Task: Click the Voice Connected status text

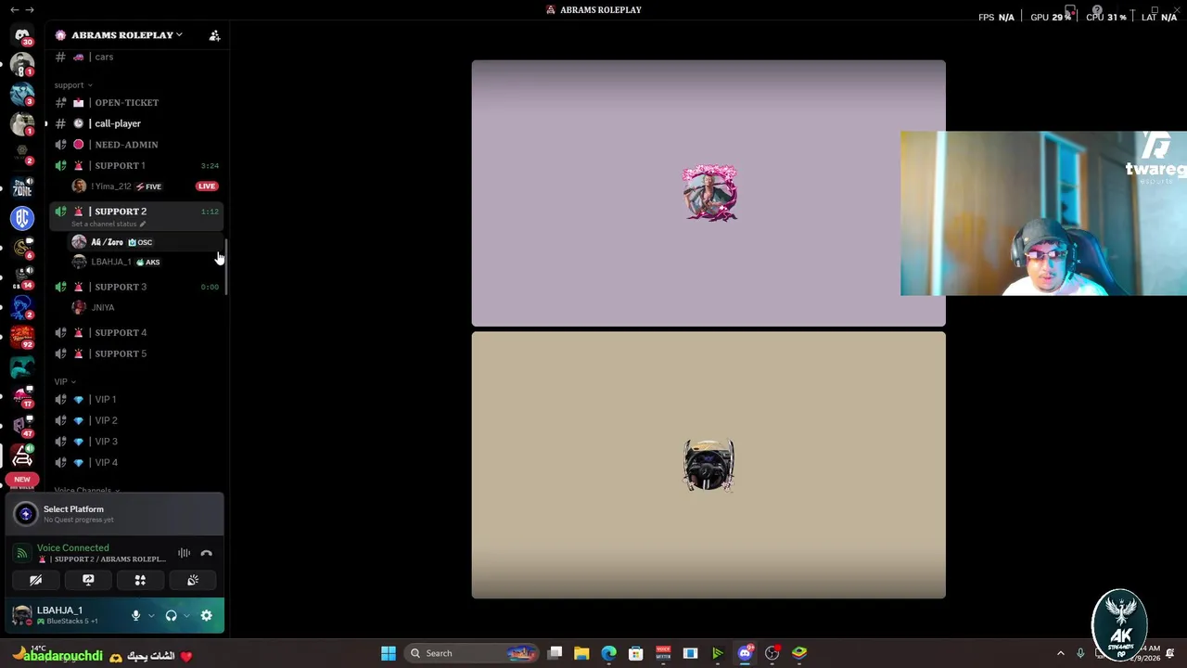Action: [72, 548]
